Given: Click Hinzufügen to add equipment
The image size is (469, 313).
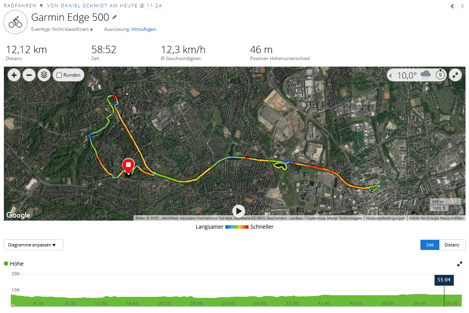Looking at the screenshot, I should point(144,29).
